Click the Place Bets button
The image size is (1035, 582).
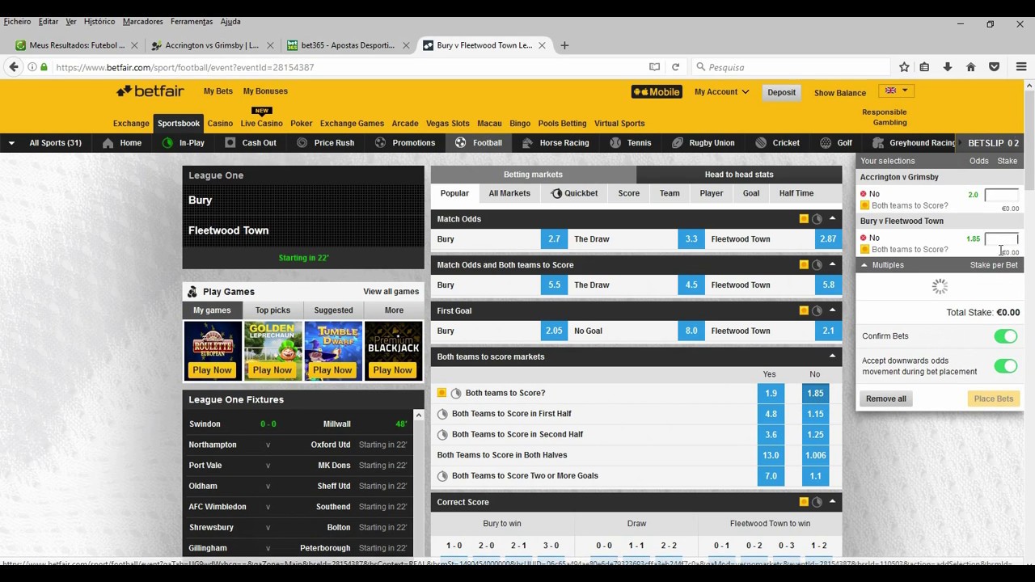tap(994, 399)
